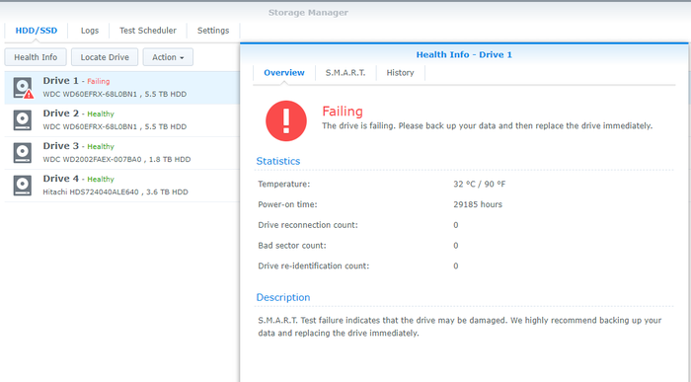Click the Drive 2 hard disk icon
Screen dimensions: 691x382
tap(23, 120)
